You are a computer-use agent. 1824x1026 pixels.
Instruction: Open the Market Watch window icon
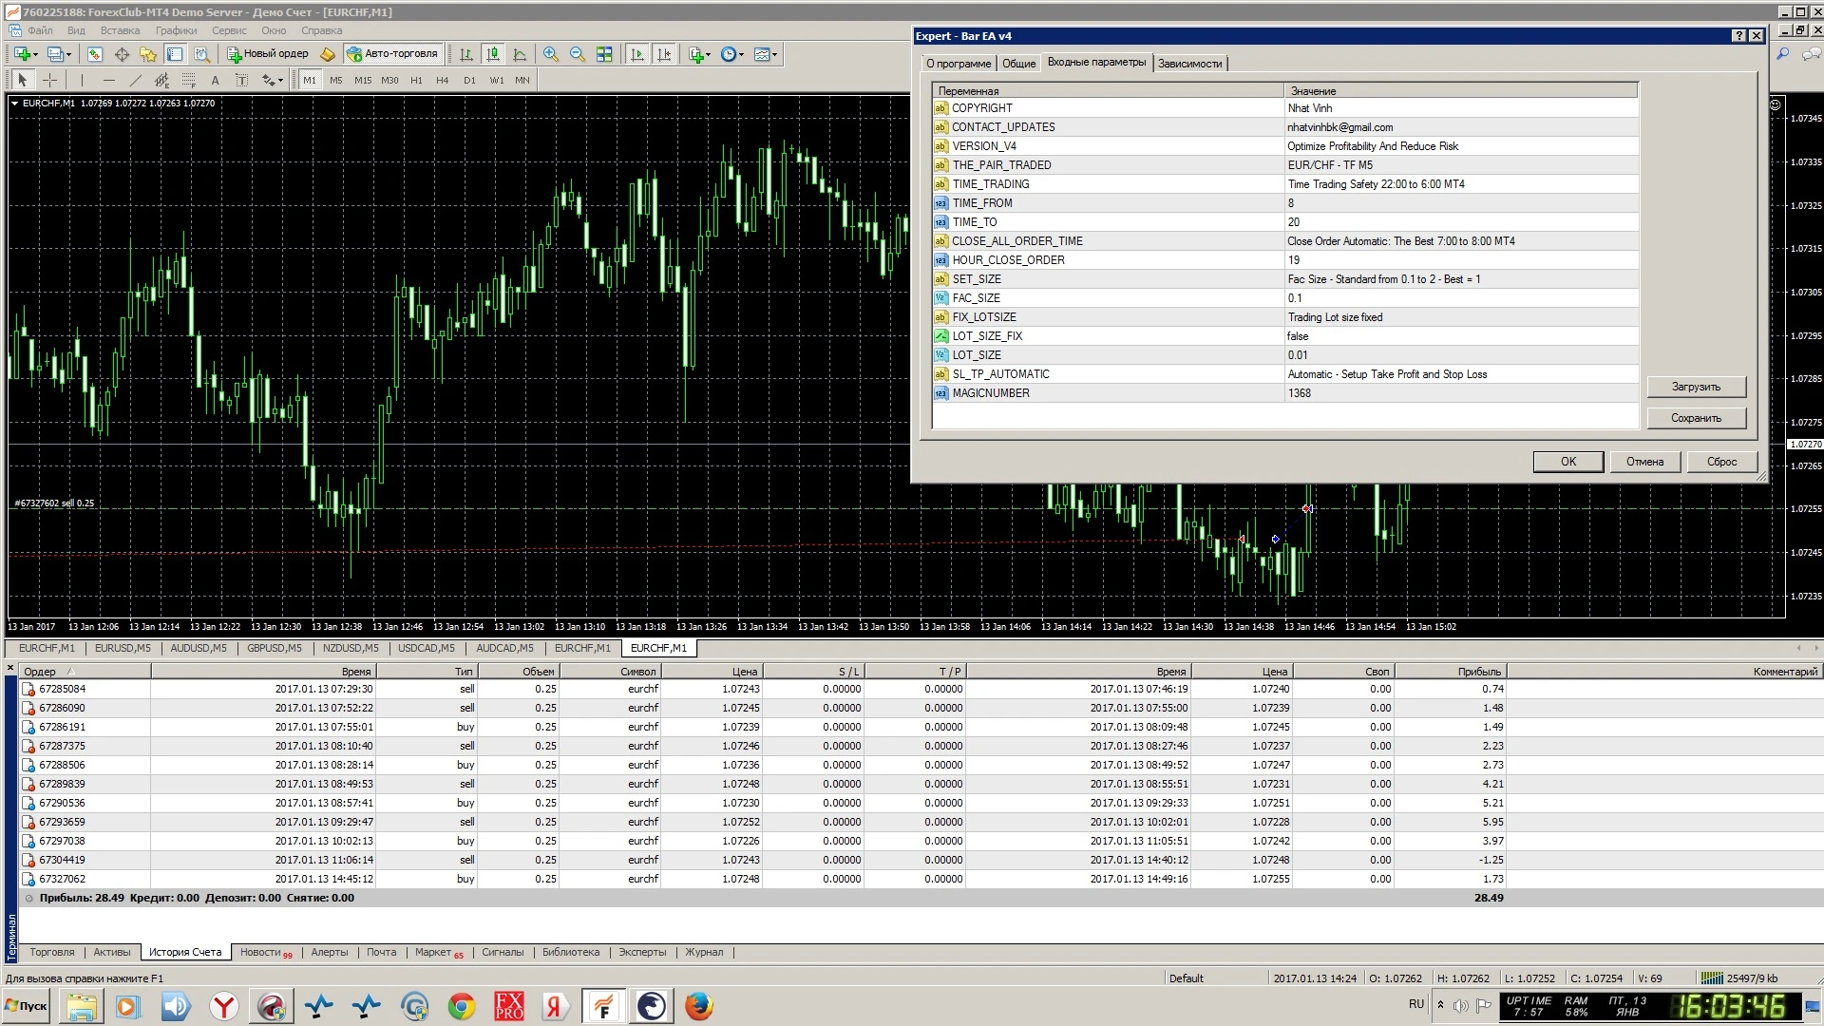95,54
